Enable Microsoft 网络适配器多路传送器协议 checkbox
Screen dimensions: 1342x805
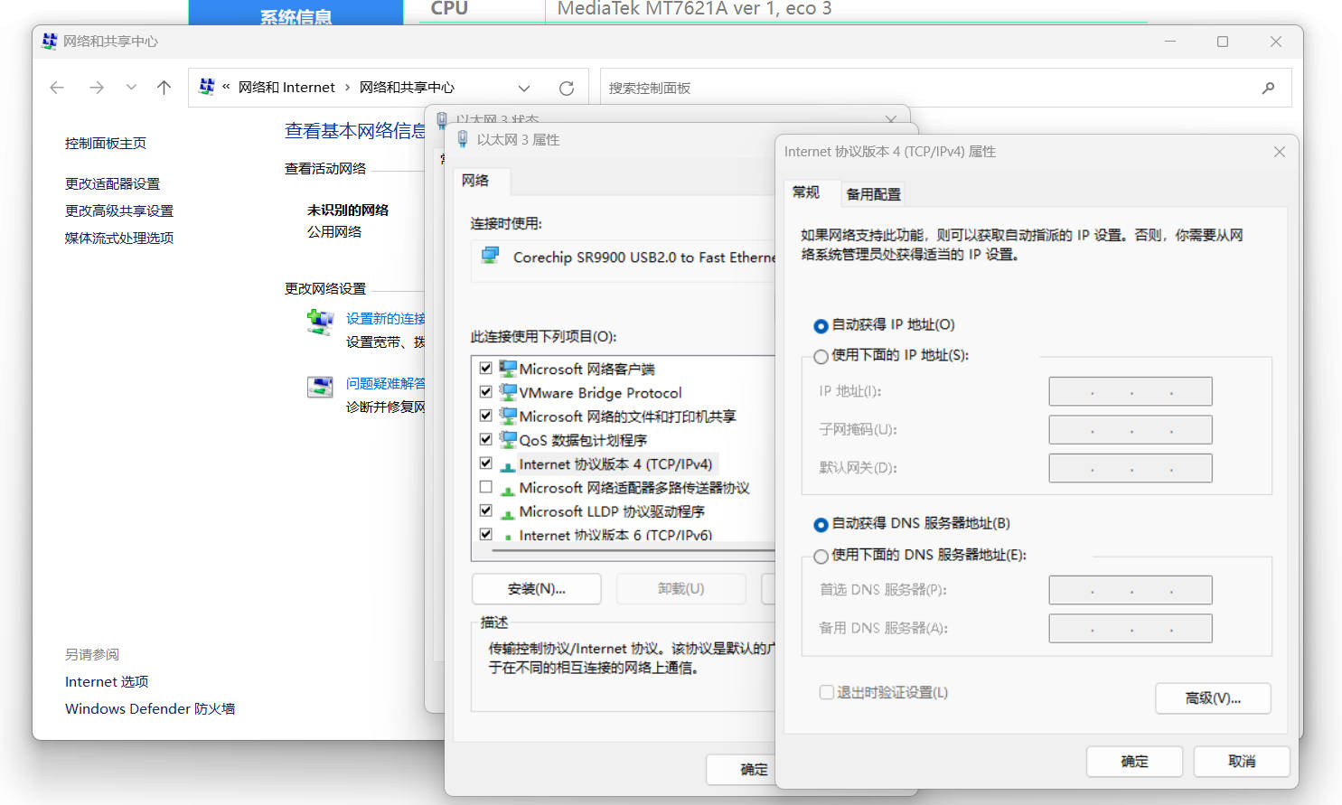[485, 486]
